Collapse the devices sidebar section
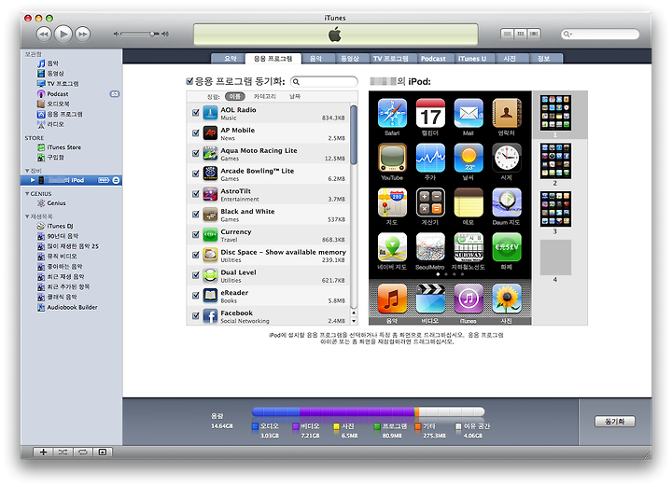The width and height of the screenshot is (672, 487). (x=27, y=171)
